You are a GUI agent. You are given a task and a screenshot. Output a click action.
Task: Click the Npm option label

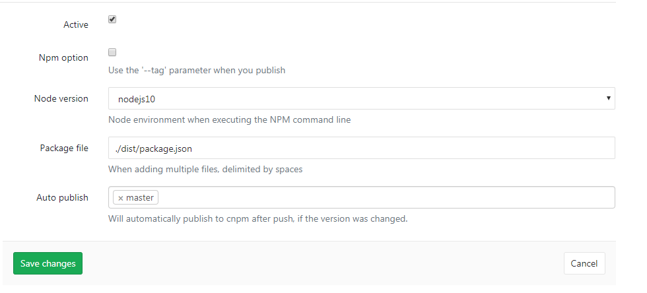(63, 57)
